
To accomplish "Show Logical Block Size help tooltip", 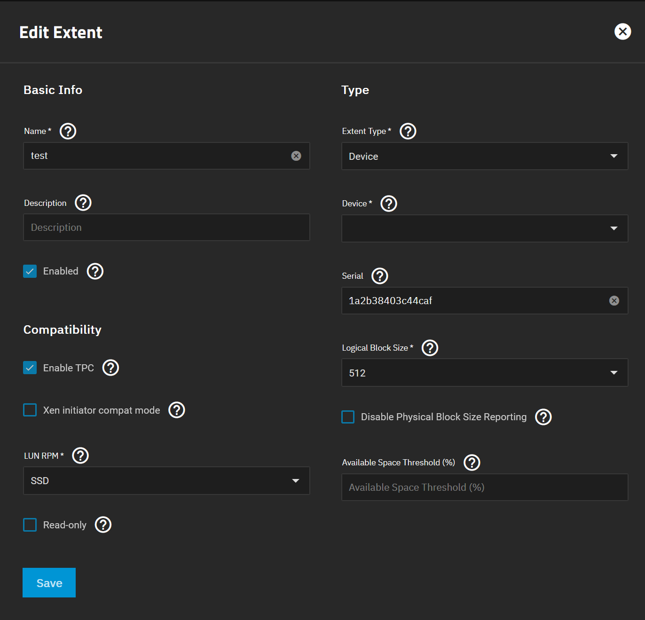I will (430, 348).
